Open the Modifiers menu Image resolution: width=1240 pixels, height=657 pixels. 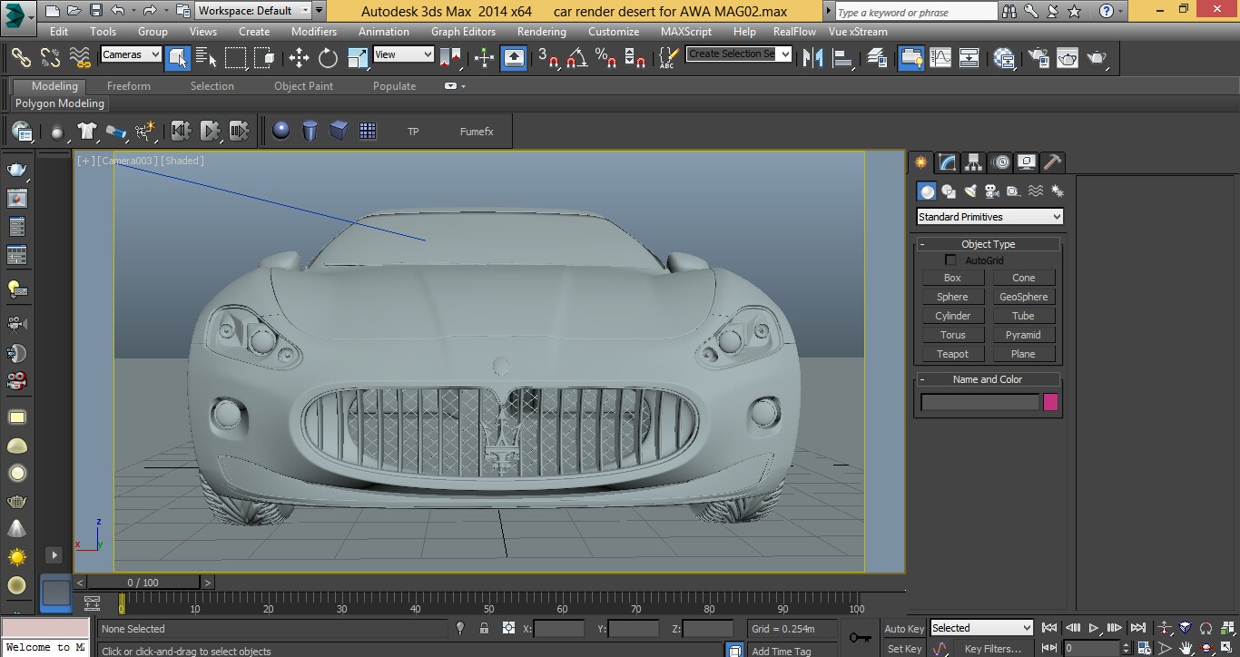314,31
